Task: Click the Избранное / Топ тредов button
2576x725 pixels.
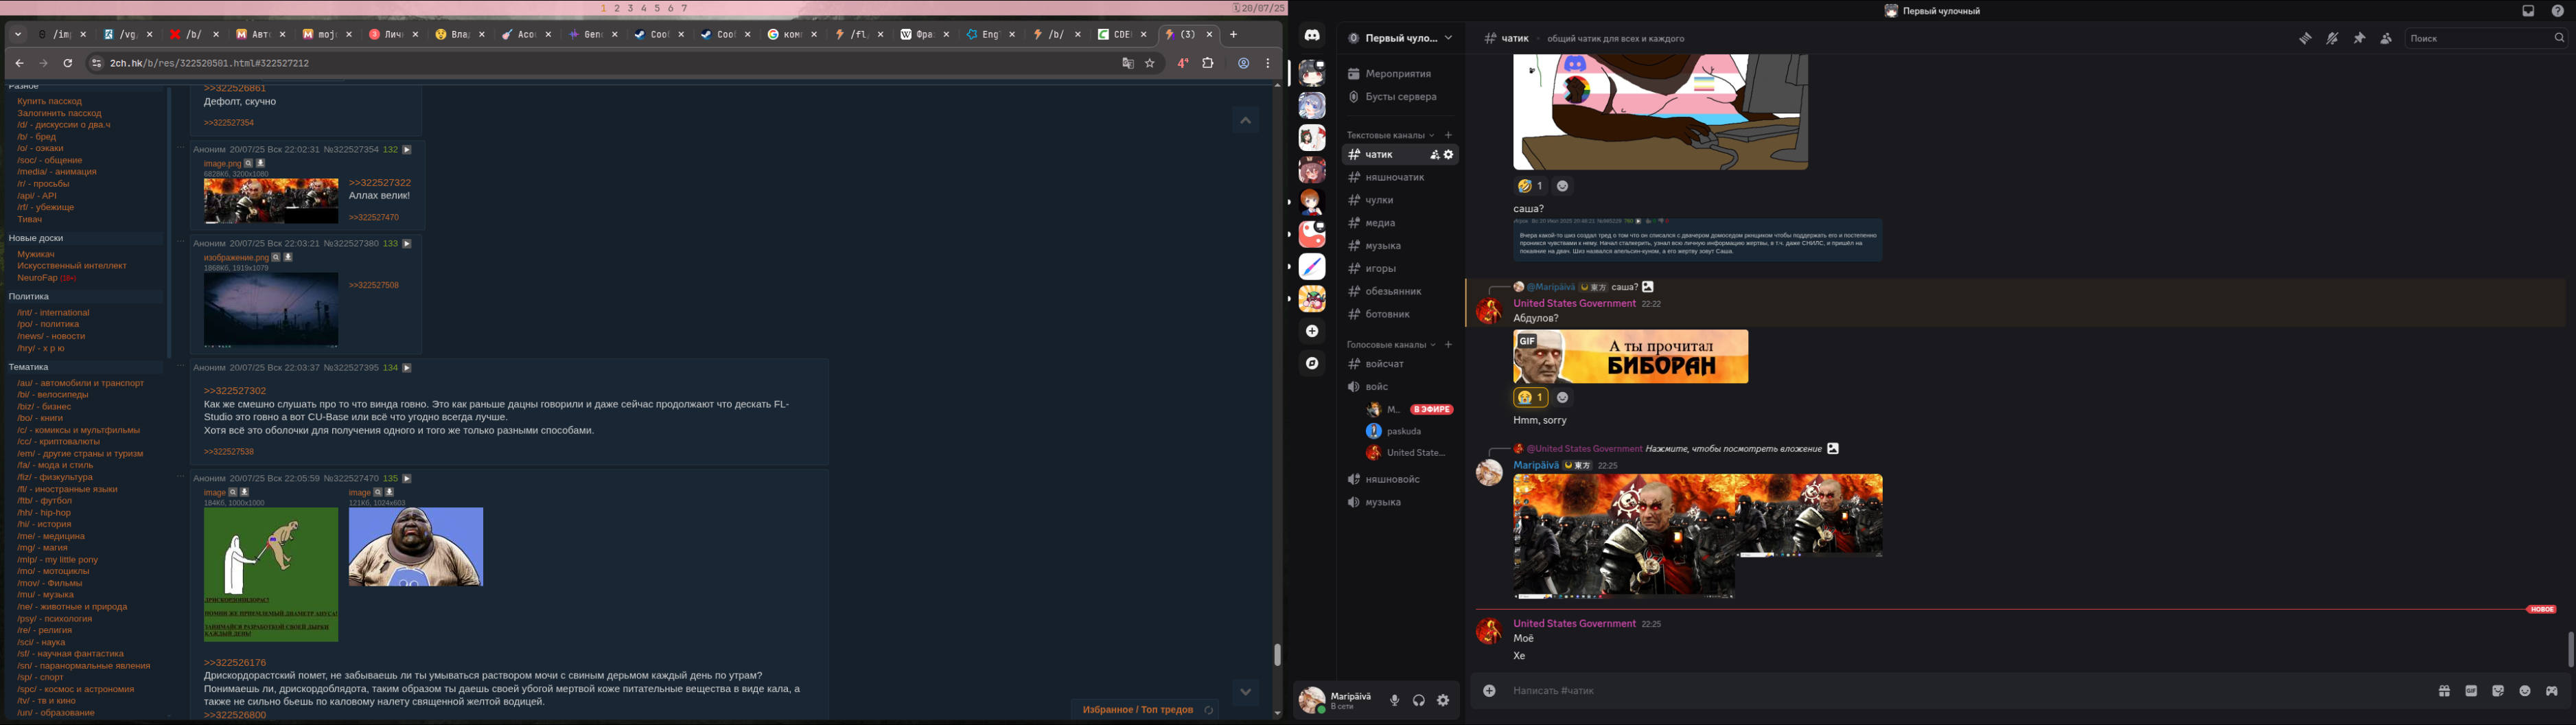Action: [x=1138, y=709]
